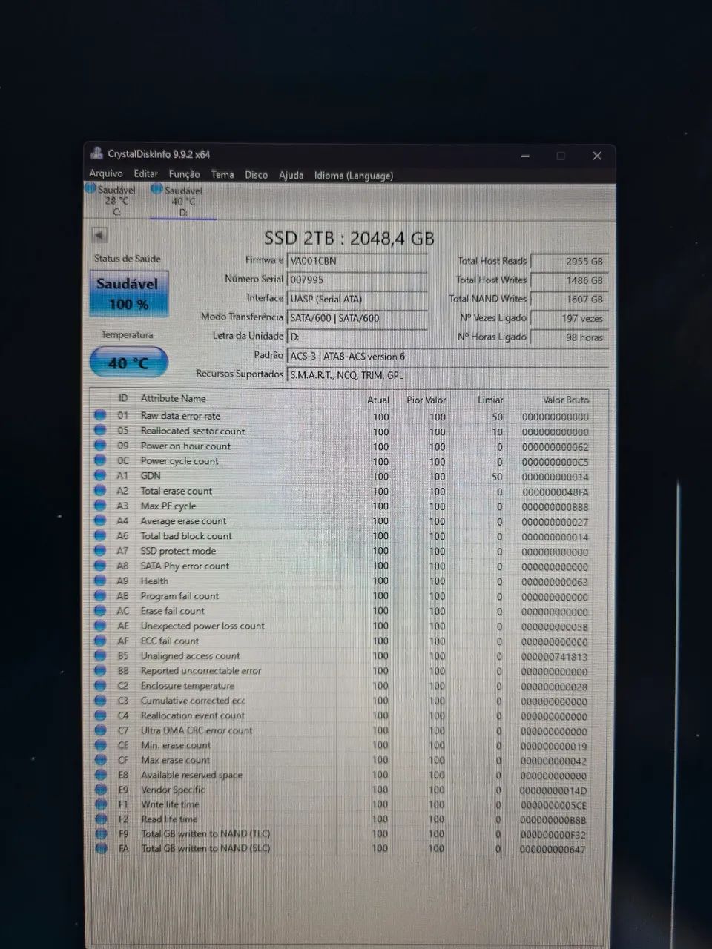Click status icon of Enclosure temperature
The height and width of the screenshot is (949, 712).
(100, 685)
